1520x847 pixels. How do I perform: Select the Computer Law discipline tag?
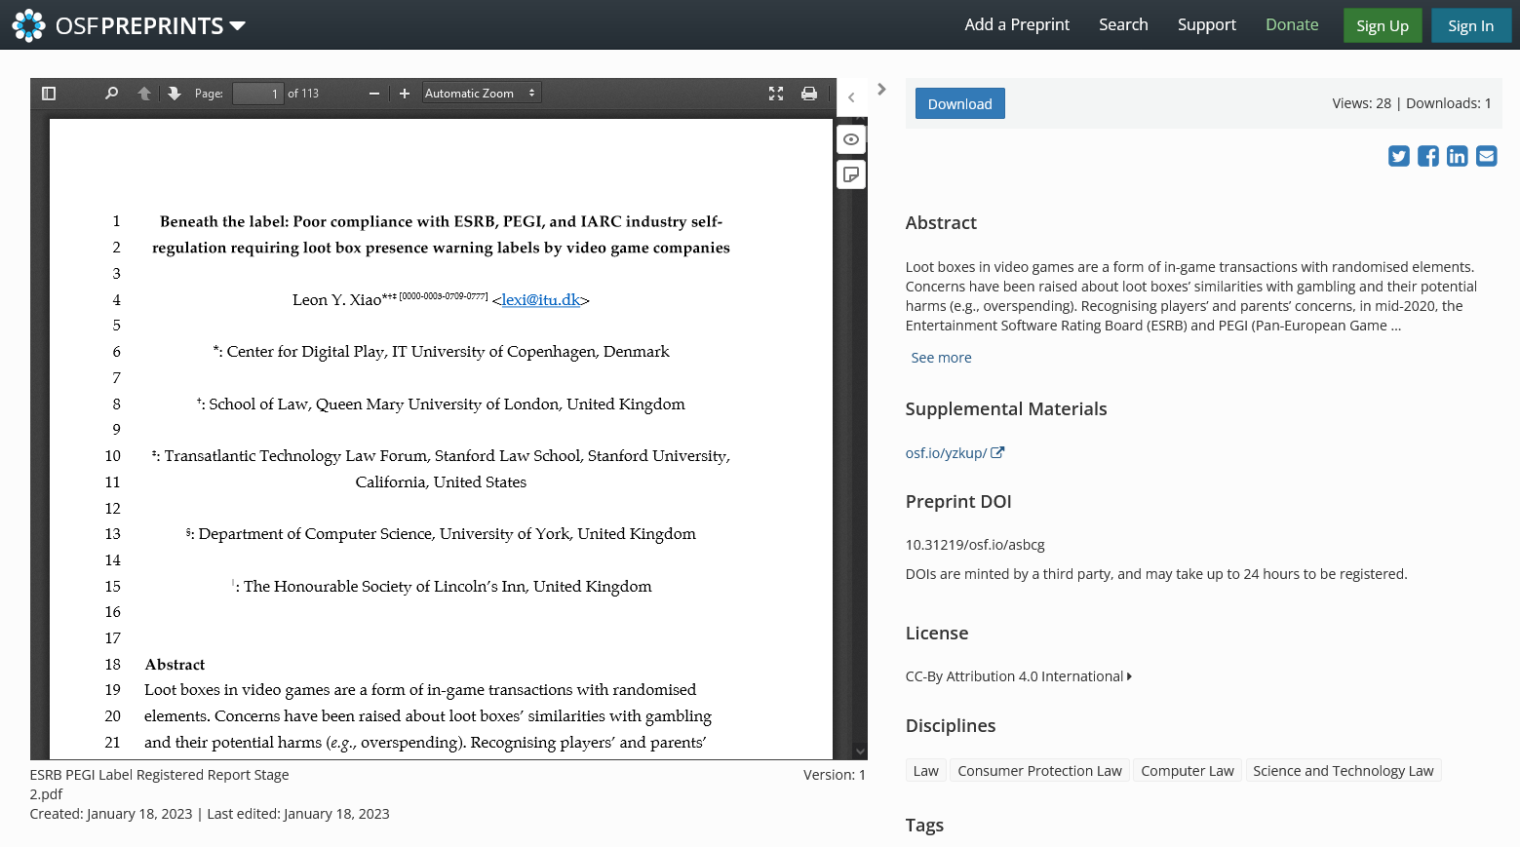[1188, 771]
